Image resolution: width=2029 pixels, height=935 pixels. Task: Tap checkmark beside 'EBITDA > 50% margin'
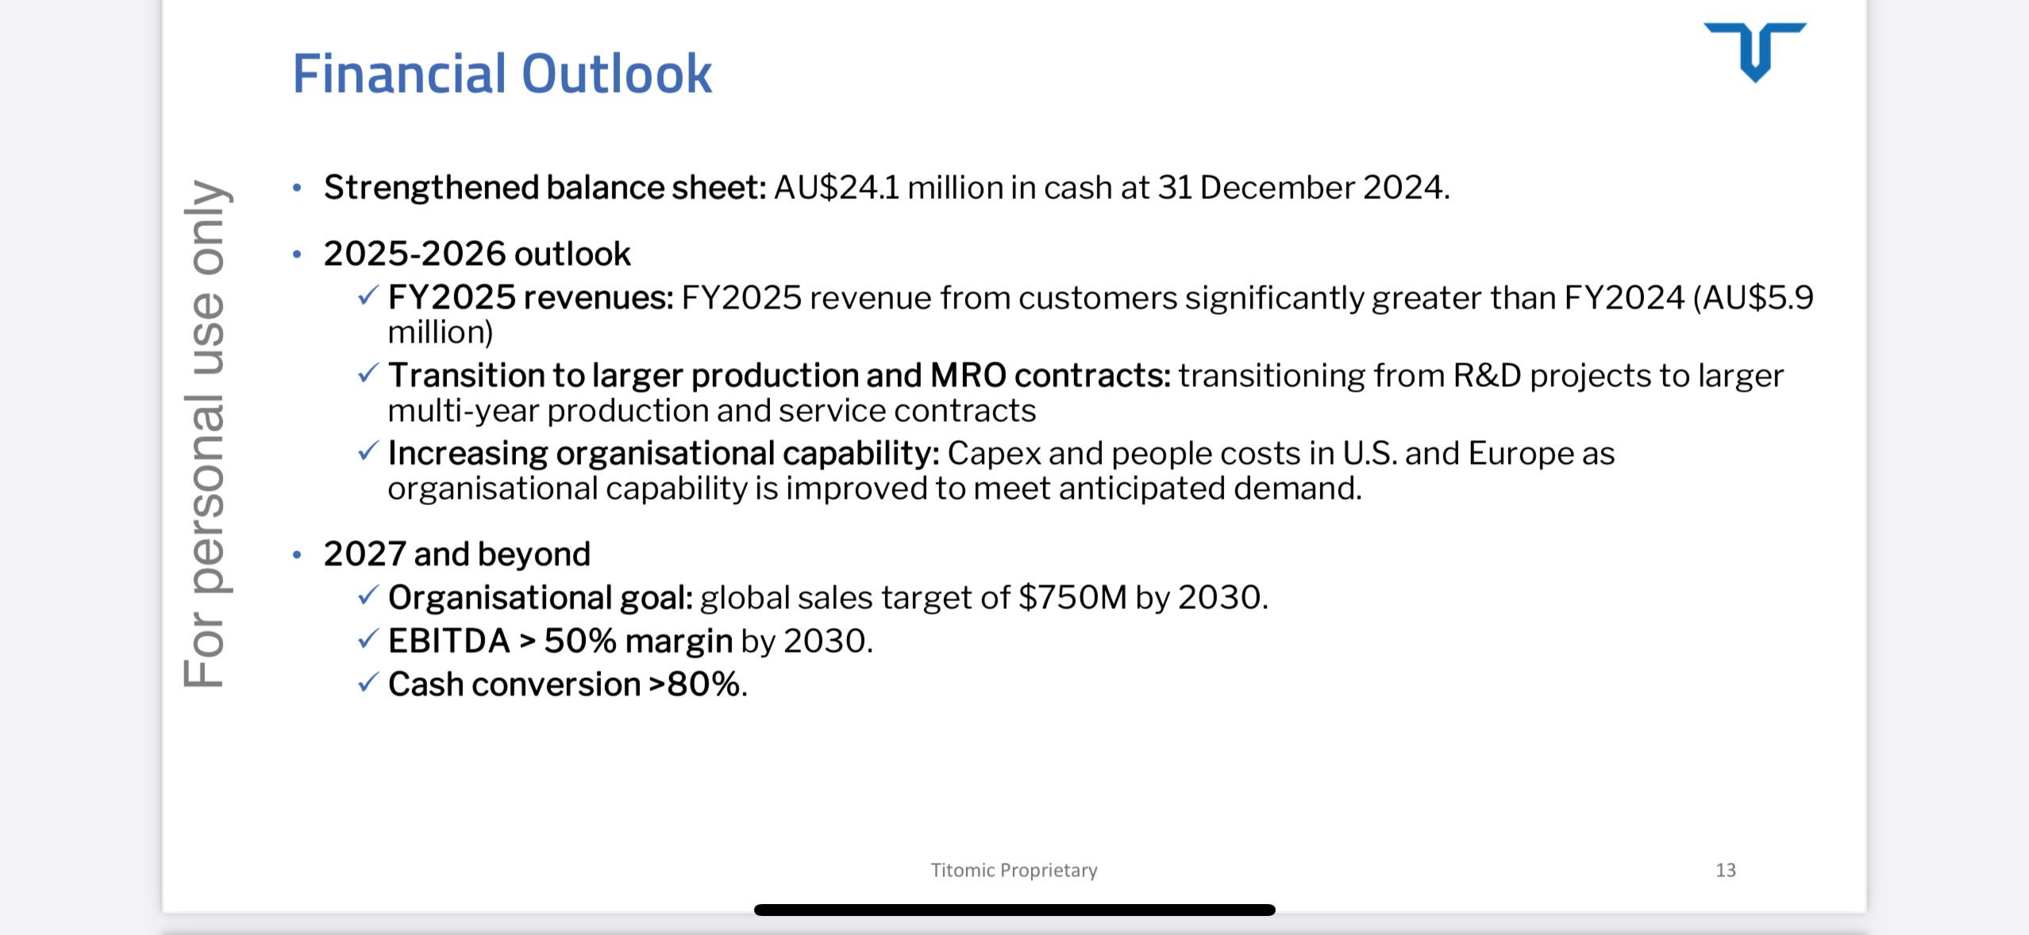[x=368, y=639]
